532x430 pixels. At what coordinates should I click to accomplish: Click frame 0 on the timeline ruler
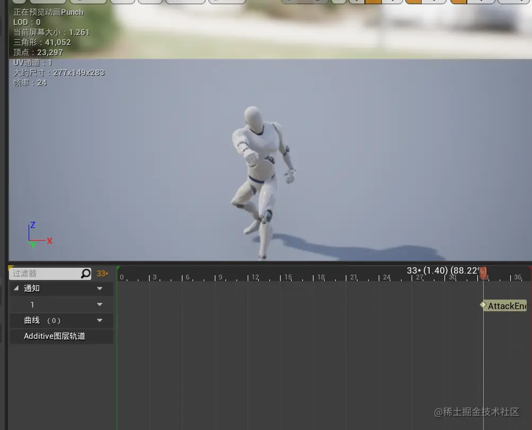[x=121, y=277]
